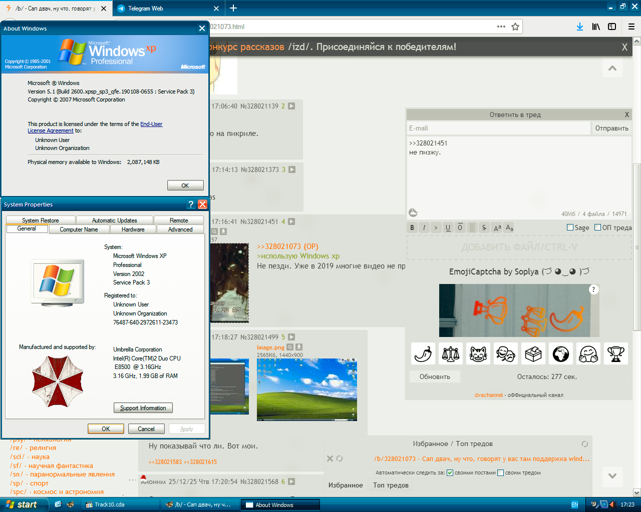Screen dimensions: 641x512
Task: Switch to Track10.cda taskbar item
Action: 121,504
